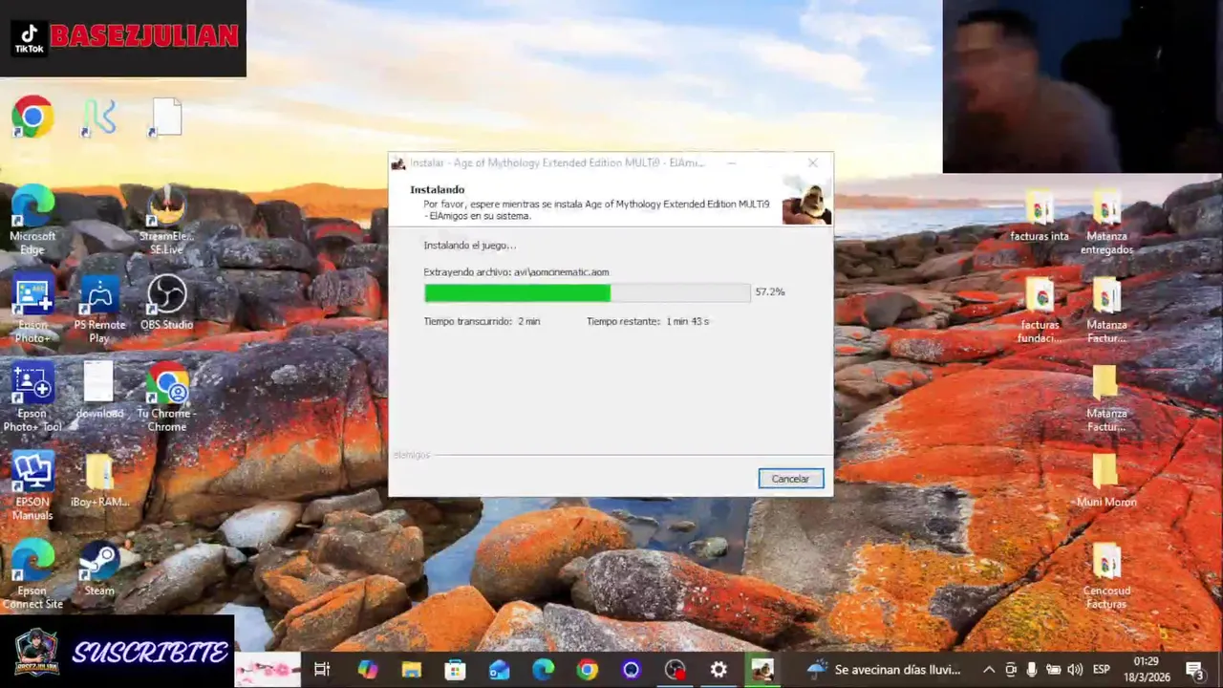Open OBS Studio desktop icon

pos(166,302)
